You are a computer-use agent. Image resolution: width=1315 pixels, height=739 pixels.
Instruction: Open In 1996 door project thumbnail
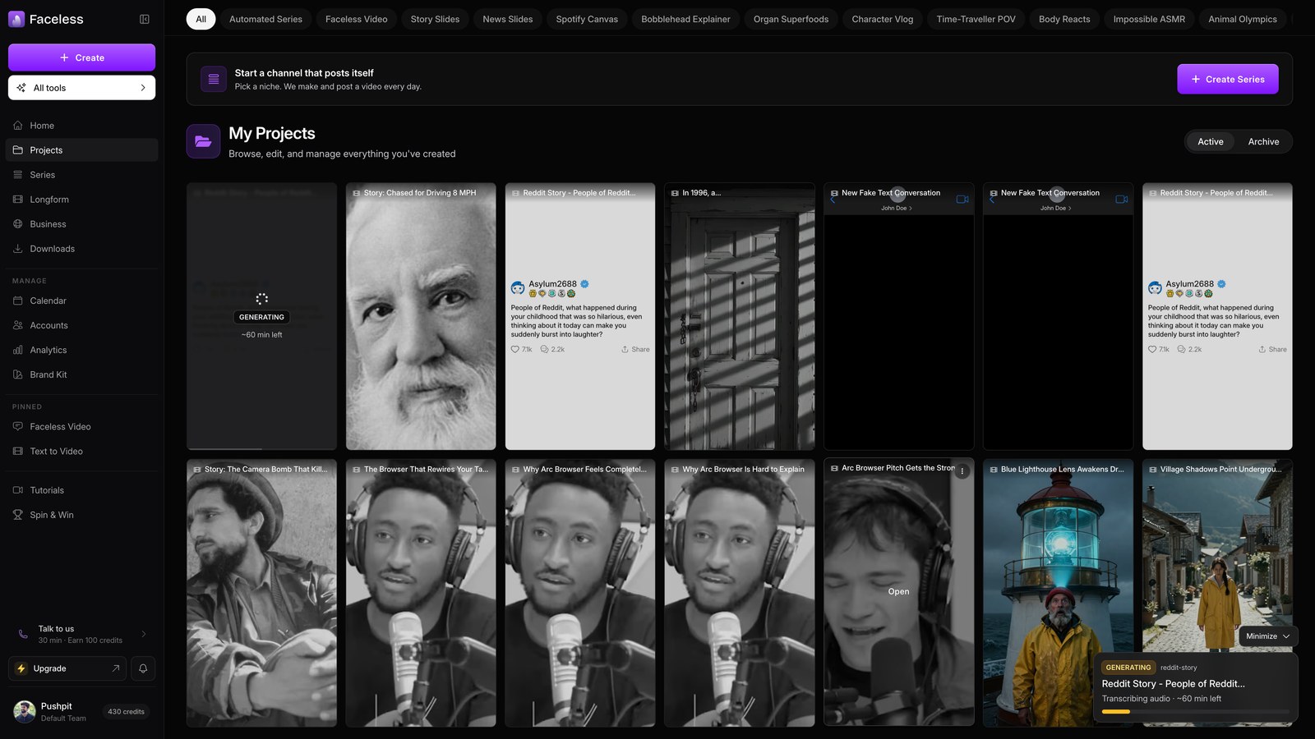[740, 316]
